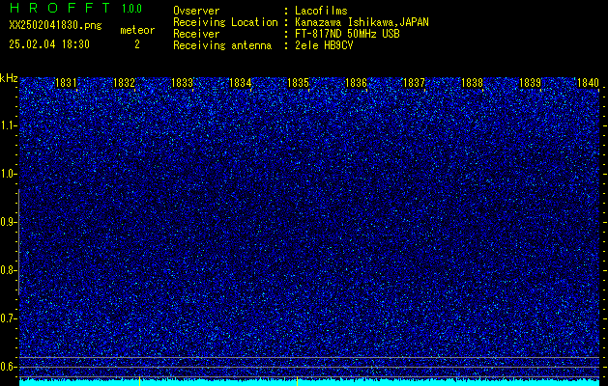Click the HROFFT title text

[60, 8]
